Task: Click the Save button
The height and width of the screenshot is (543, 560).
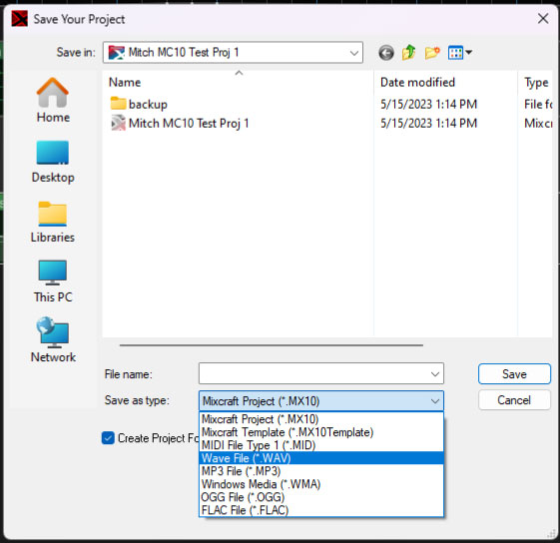Action: (514, 374)
